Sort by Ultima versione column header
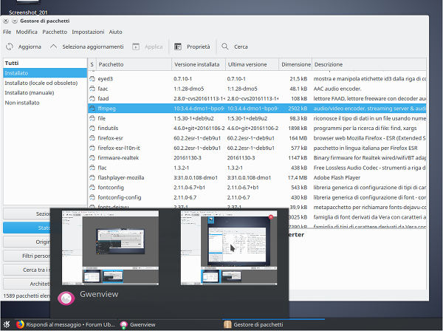 pyautogui.click(x=252, y=64)
